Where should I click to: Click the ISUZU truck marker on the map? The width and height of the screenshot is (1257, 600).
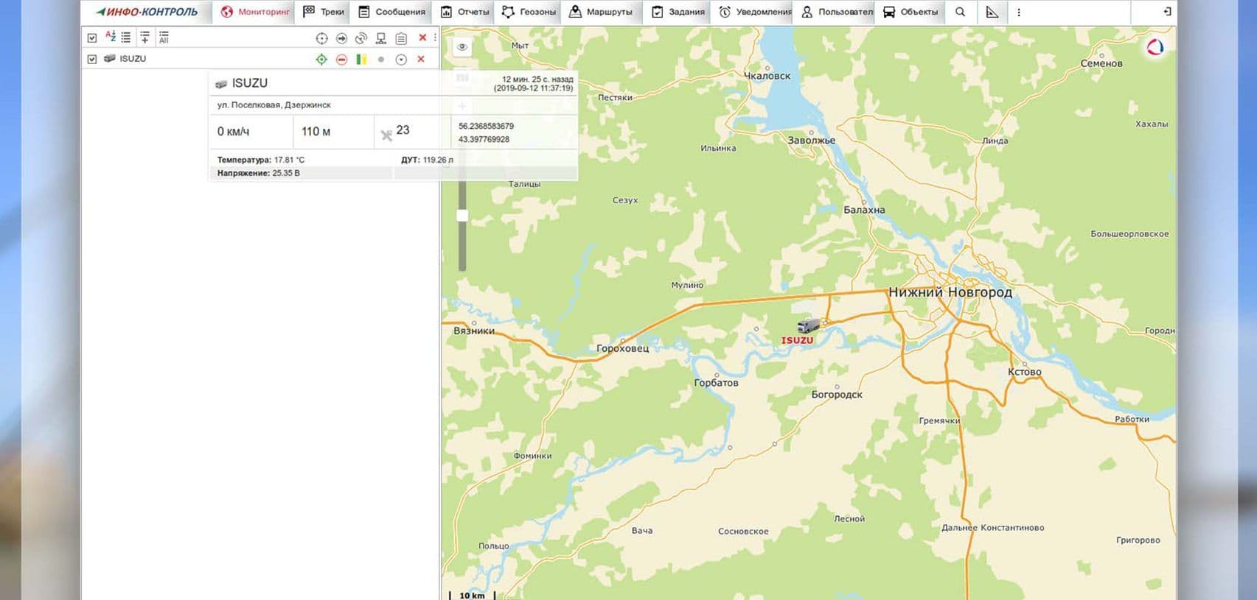tap(808, 325)
